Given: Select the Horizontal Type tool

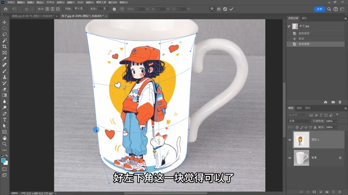Looking at the screenshot, I should (x=4, y=120).
